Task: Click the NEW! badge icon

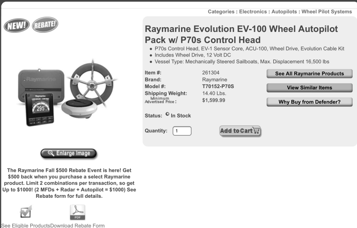Action: click(16, 26)
